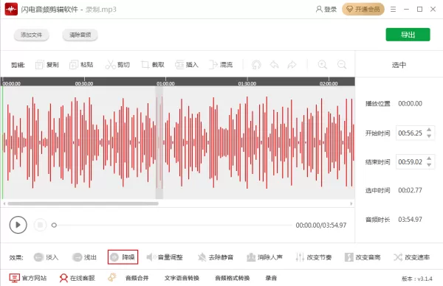Screen dimensions: 443x286
Task: Click the undo arrow icon
Action: [x=275, y=65]
